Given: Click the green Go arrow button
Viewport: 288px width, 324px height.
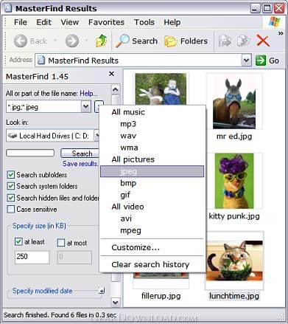Looking at the screenshot, I should [261, 61].
